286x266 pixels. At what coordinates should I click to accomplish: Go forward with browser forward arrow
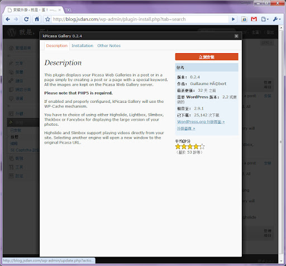tap(16, 19)
